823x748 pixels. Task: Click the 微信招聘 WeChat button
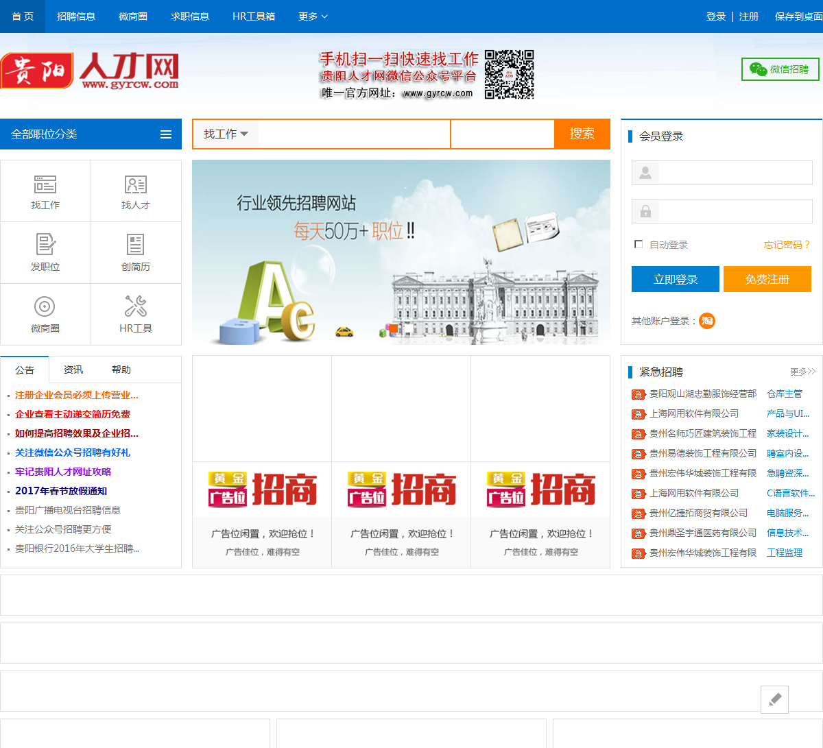pos(780,69)
